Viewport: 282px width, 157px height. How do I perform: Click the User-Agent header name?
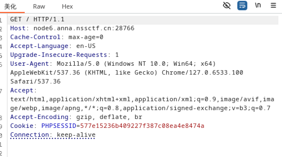click(x=29, y=64)
